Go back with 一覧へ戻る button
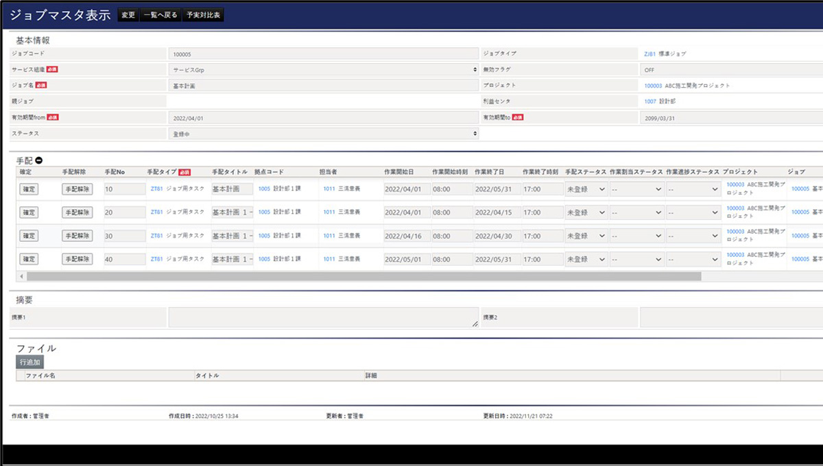Screen dimensions: 823x466 pos(160,15)
